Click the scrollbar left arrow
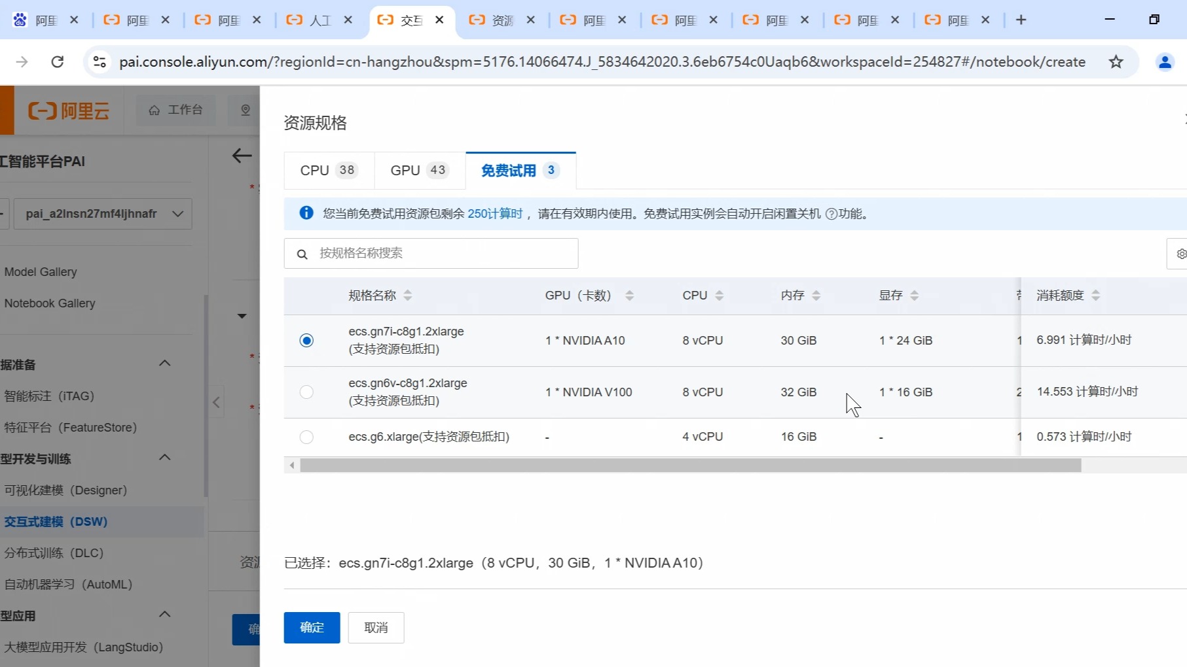The width and height of the screenshot is (1187, 667). [x=292, y=465]
